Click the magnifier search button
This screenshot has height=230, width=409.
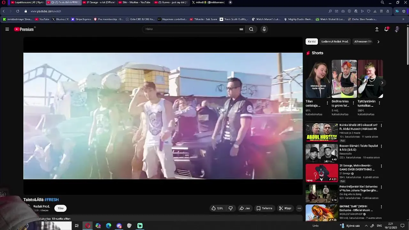(x=251, y=29)
